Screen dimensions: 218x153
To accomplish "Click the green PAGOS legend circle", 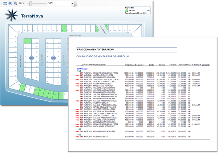I will (x=126, y=11).
